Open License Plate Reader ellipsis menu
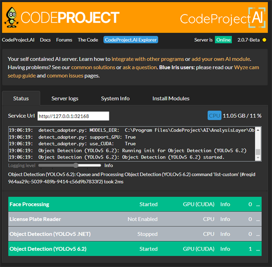 click(x=258, y=219)
